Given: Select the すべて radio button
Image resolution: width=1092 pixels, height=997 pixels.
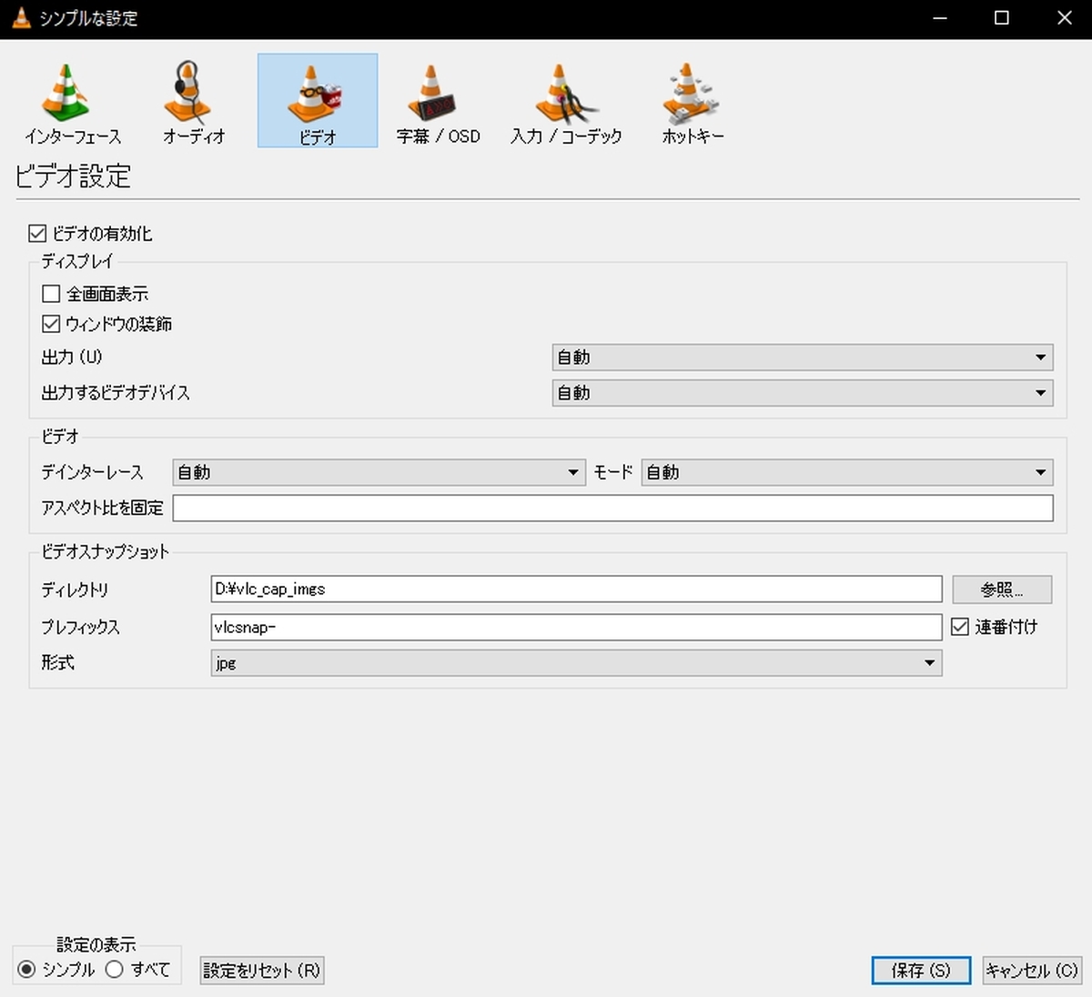Looking at the screenshot, I should point(115,970).
